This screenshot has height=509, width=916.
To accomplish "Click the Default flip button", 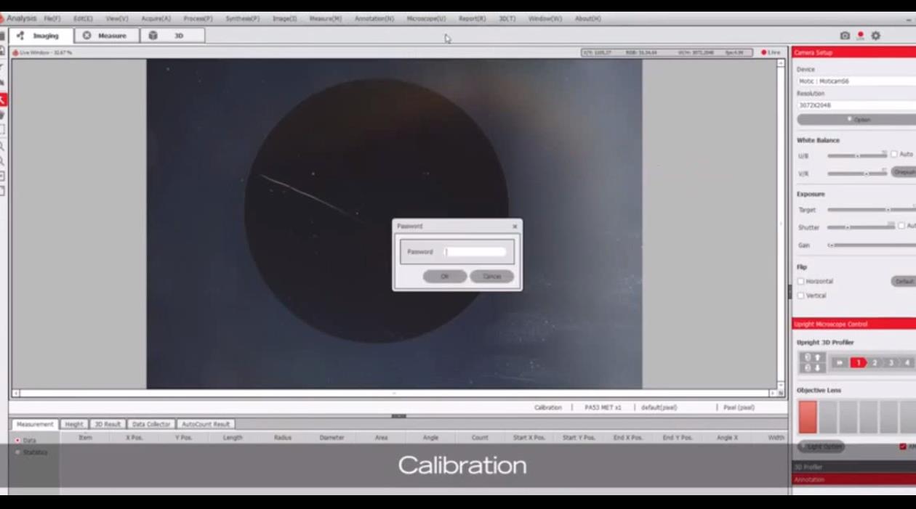I will pyautogui.click(x=904, y=281).
